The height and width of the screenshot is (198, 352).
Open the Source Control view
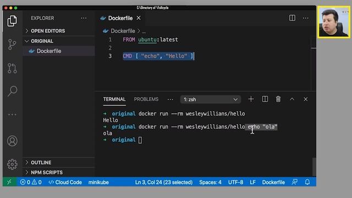pos(12,44)
